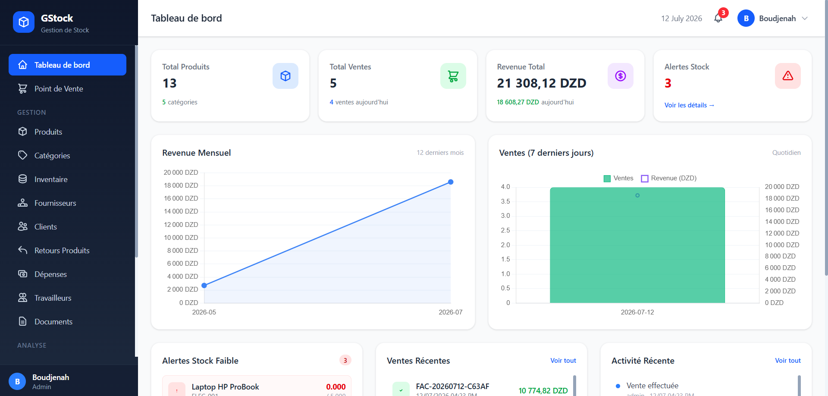Open the Point de Vente menu item
This screenshot has height=396, width=828.
click(x=67, y=88)
